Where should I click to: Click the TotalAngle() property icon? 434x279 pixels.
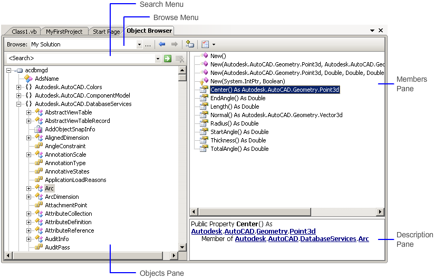204,149
